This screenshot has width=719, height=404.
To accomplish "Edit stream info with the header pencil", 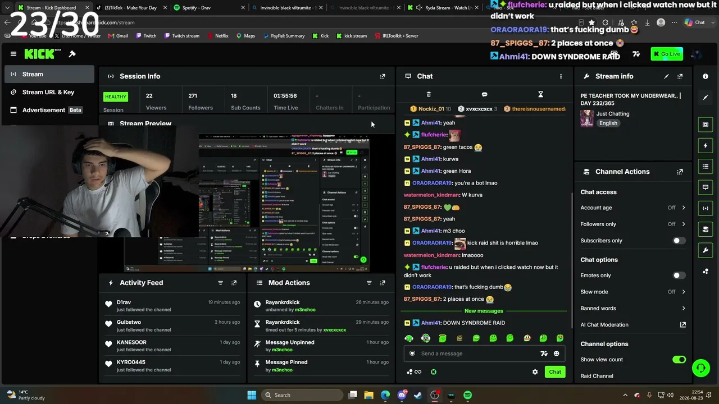I will tap(666, 76).
